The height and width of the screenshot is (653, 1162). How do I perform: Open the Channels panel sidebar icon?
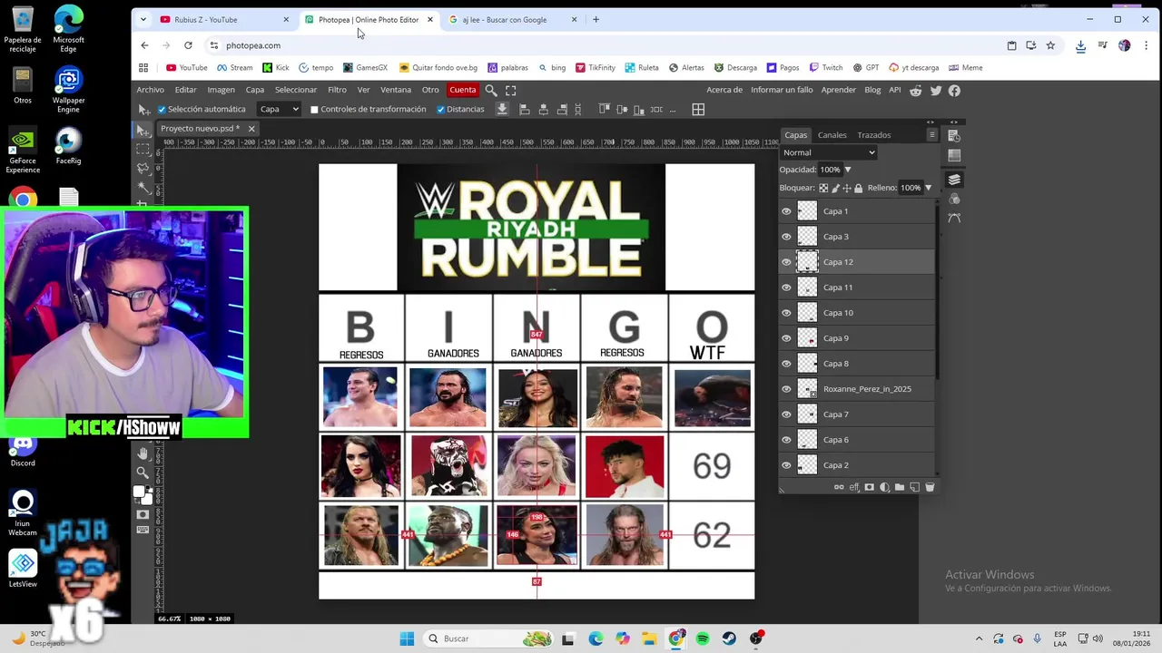click(x=954, y=200)
